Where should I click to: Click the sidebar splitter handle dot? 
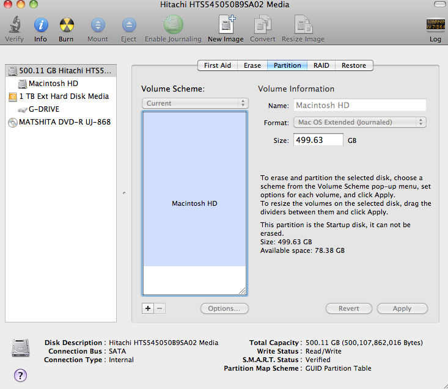pos(124,193)
